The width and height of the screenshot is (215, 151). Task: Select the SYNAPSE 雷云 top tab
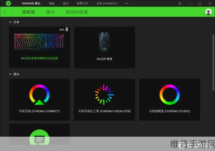point(31,4)
